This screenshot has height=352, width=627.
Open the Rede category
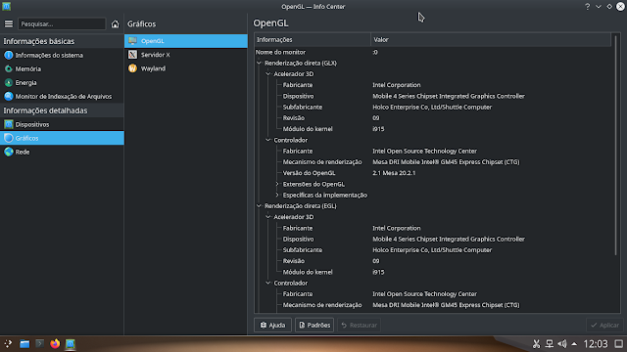[62, 152]
